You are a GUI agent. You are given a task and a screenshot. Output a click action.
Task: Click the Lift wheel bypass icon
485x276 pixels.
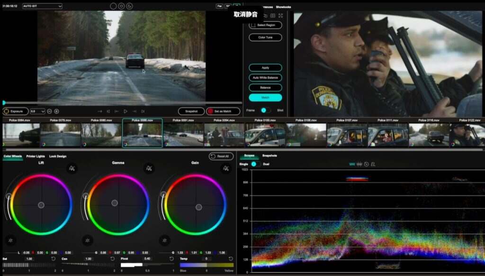click(72, 168)
